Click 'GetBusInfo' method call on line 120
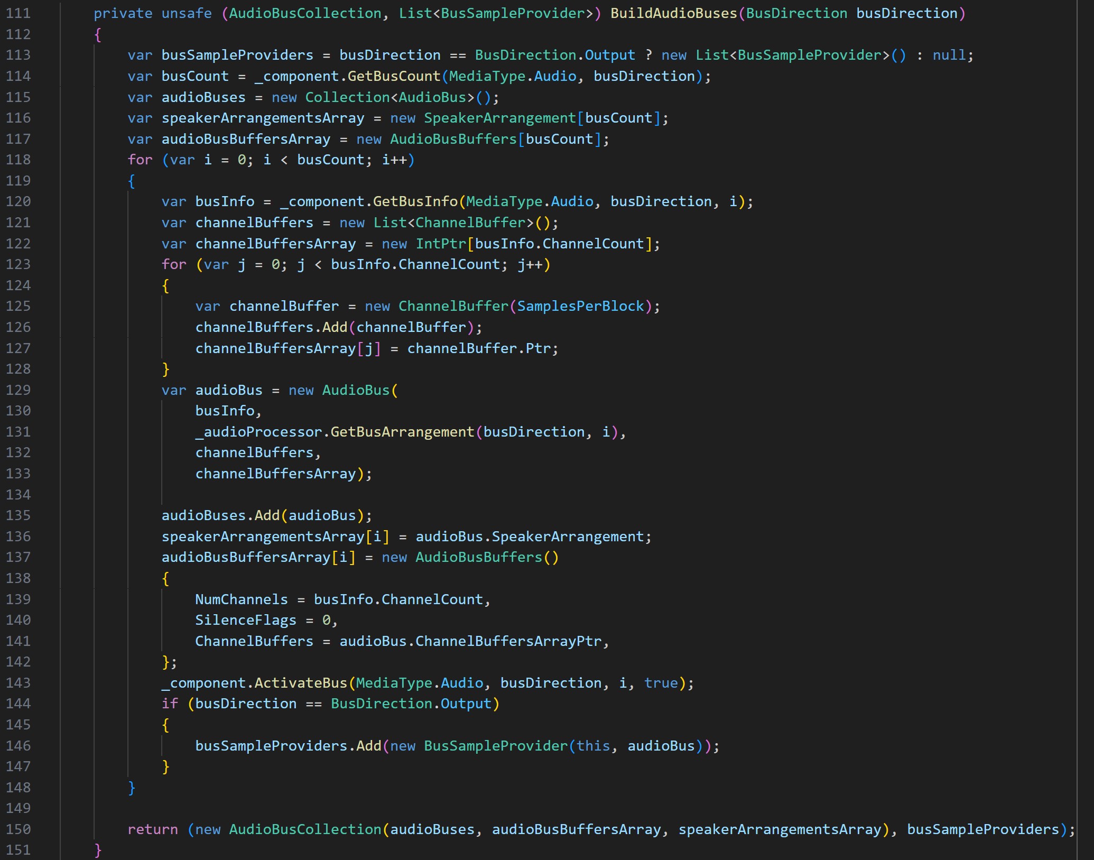Screen dimensions: 1094x860 [415, 201]
